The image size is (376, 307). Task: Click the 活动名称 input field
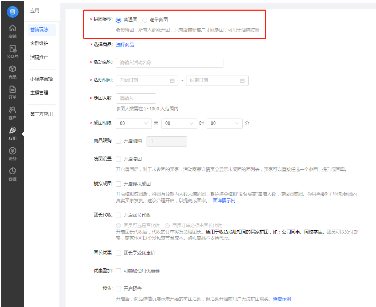pos(169,63)
